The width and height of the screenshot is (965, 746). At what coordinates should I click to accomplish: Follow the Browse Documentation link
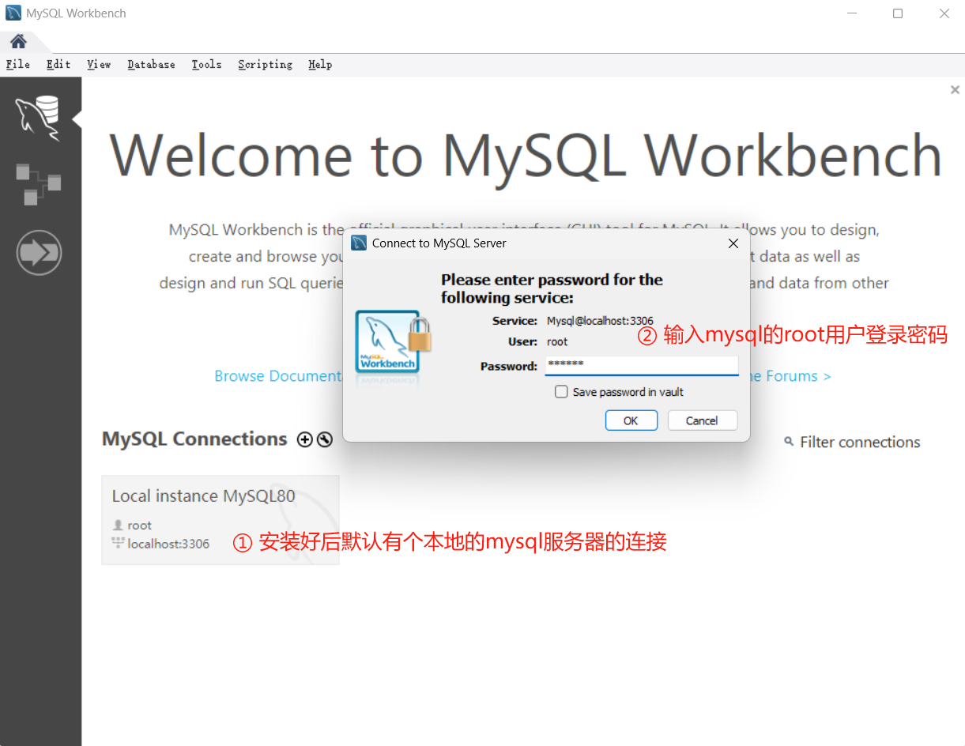tap(278, 376)
